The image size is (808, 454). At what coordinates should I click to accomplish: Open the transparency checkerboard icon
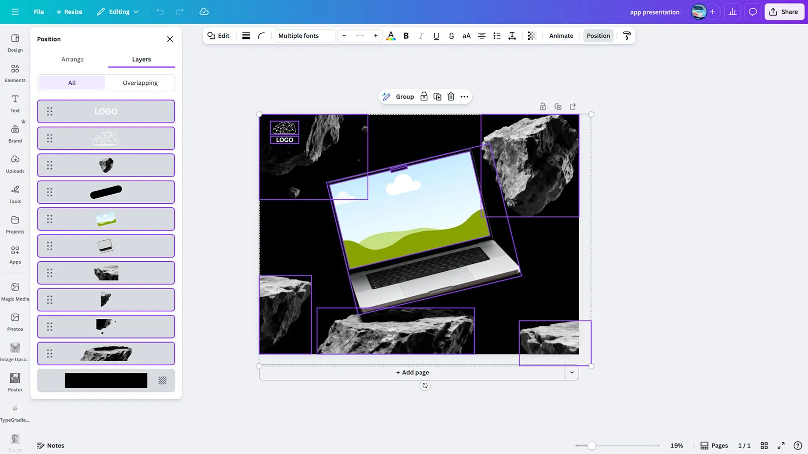(532, 36)
